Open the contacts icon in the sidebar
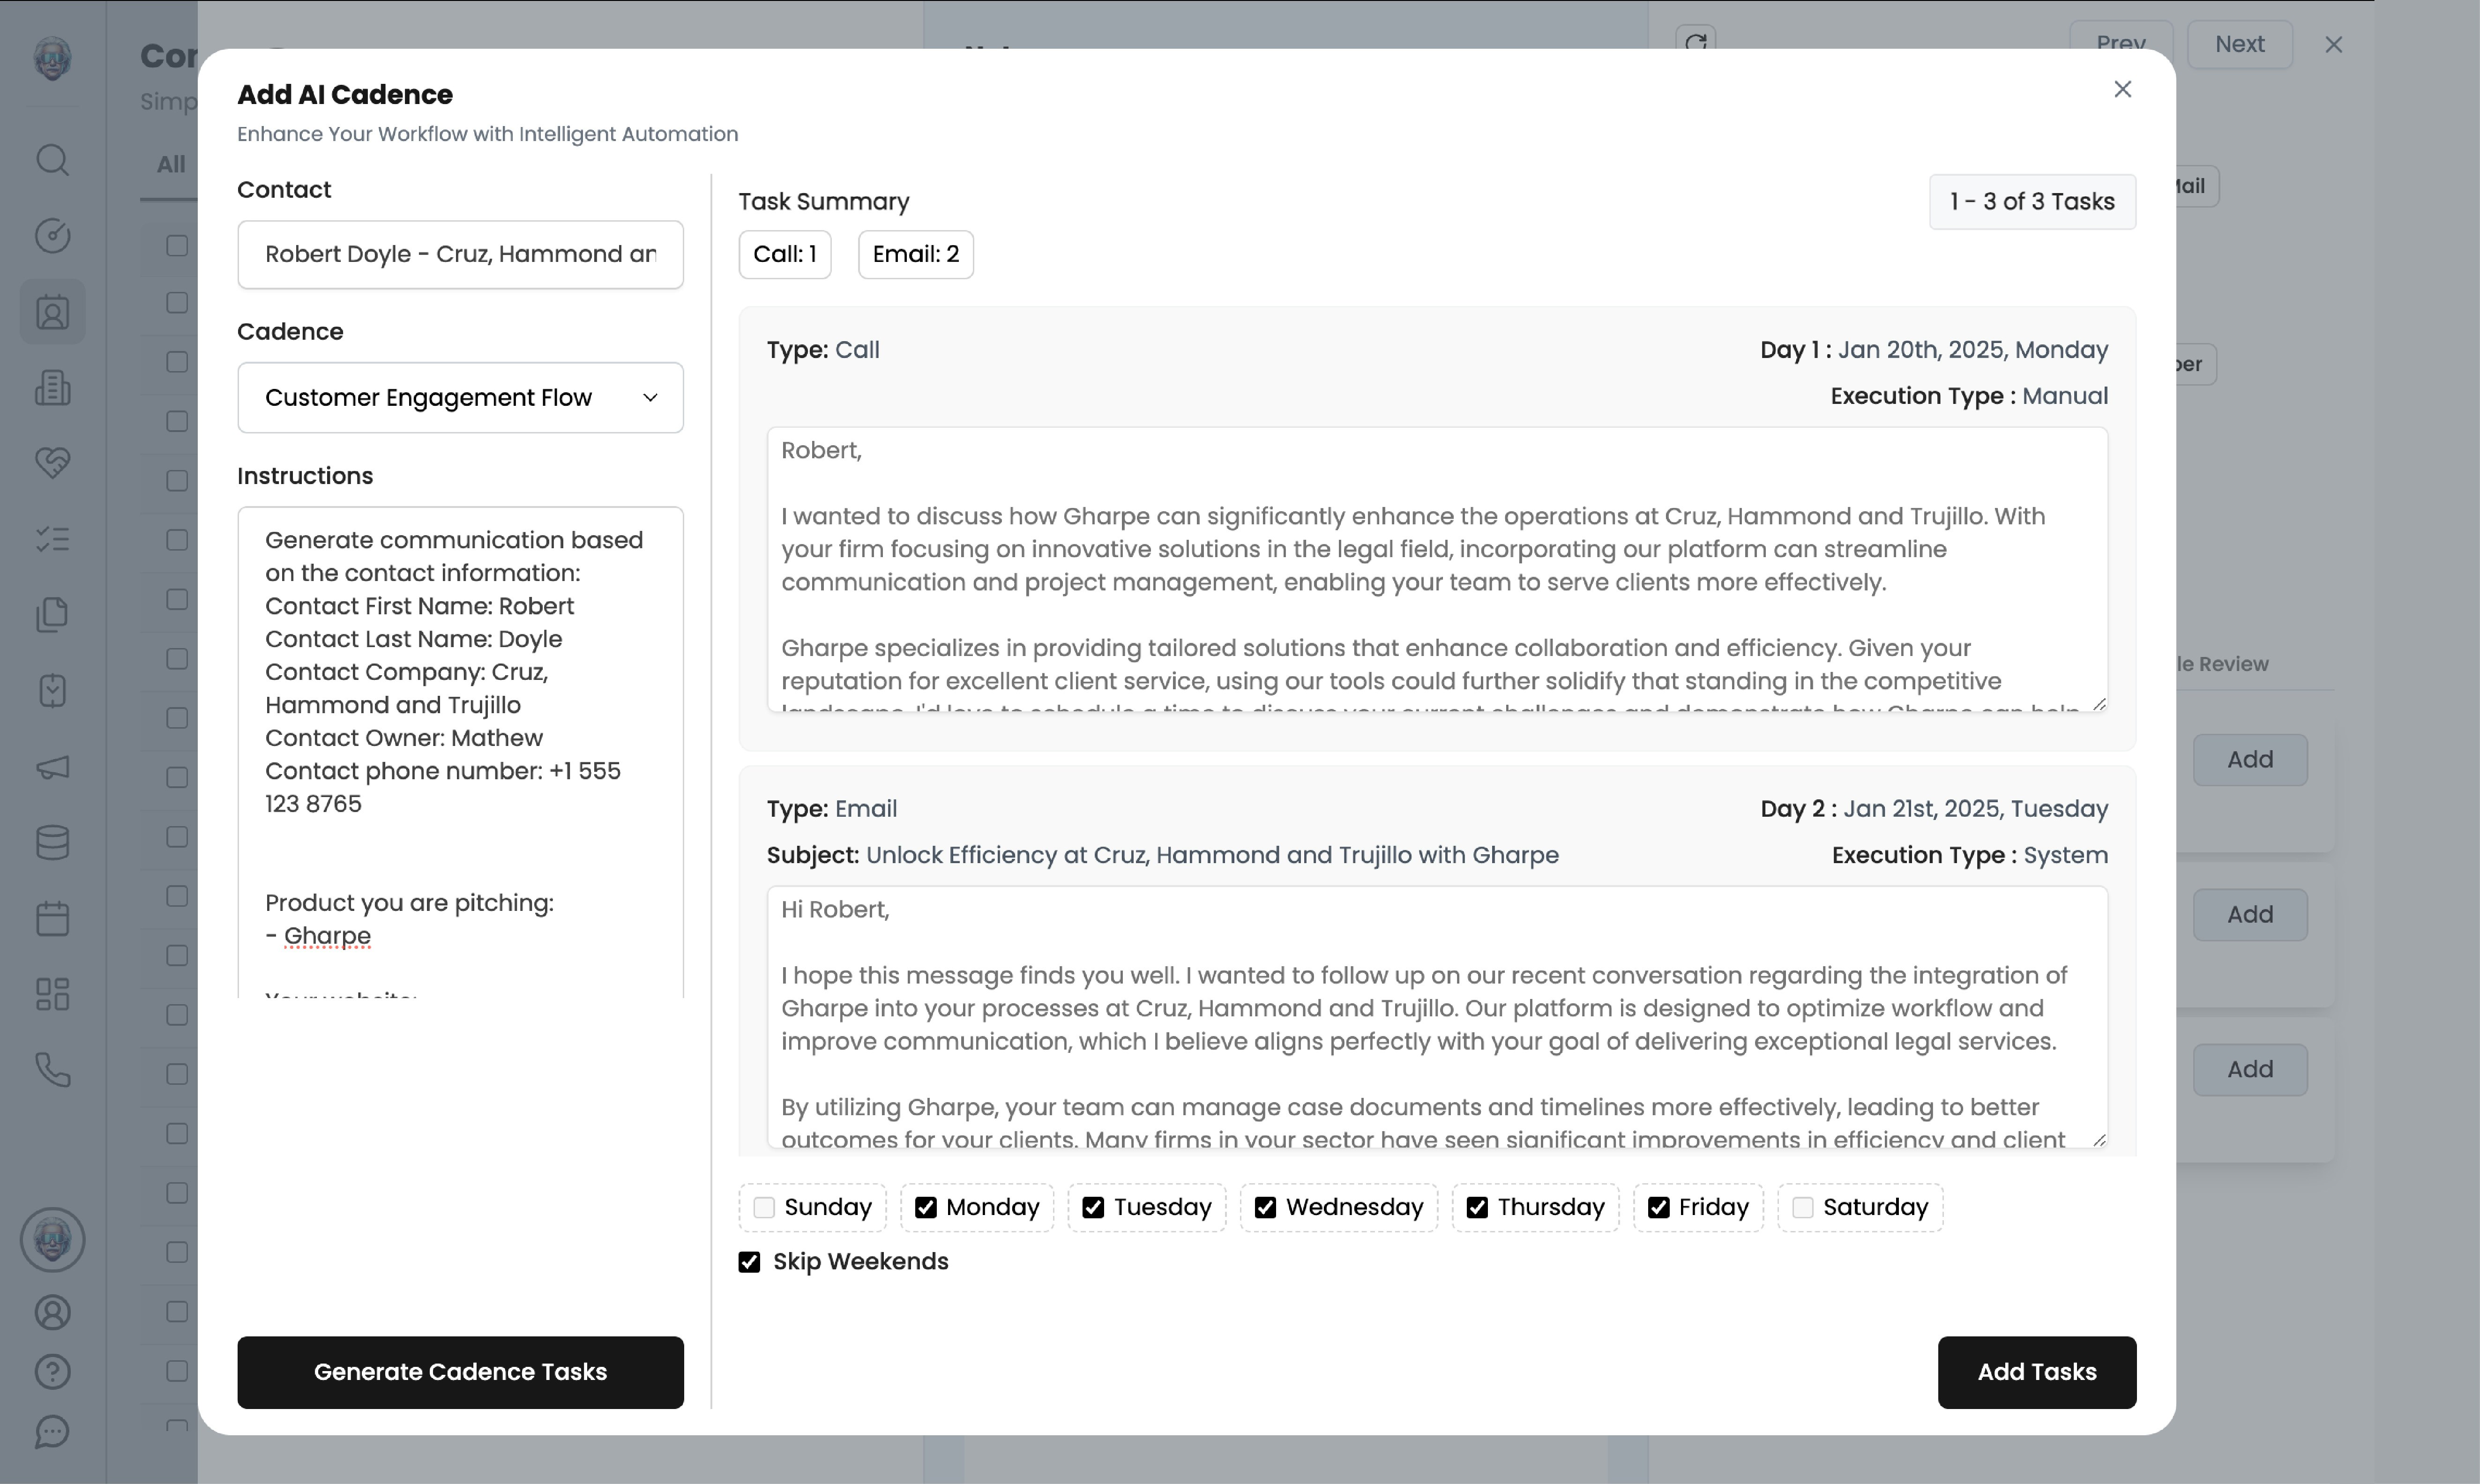 pyautogui.click(x=52, y=313)
